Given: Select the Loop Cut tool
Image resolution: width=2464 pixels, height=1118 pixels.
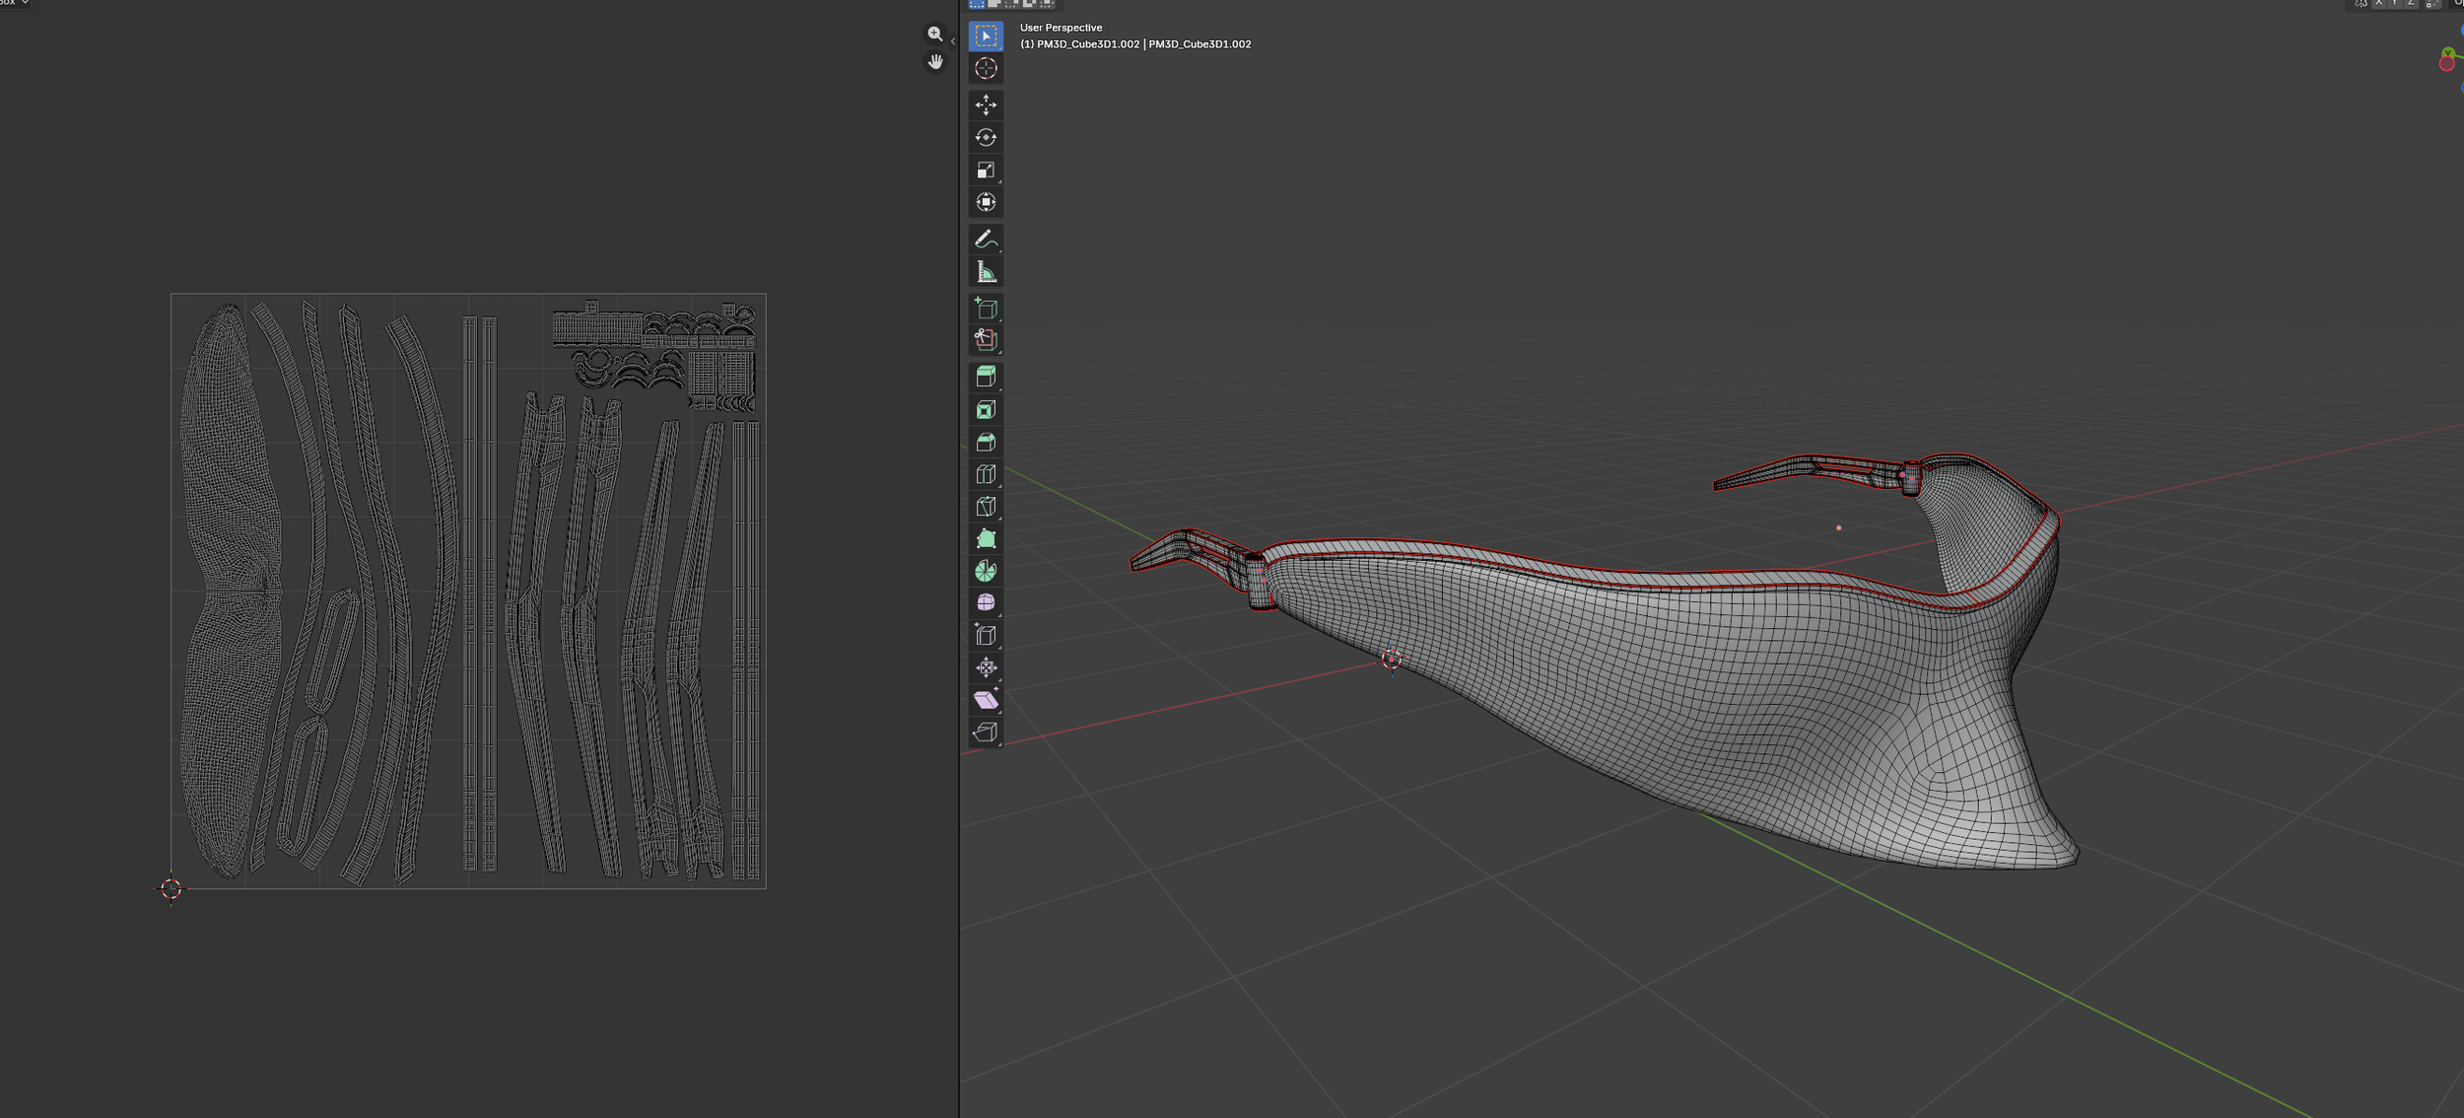Looking at the screenshot, I should (x=985, y=473).
